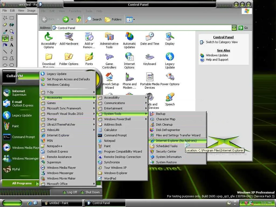Viewport: 276px width, 207px height.
Task: Launch Internet Explorer (No Add-ons)
Action: click(x=177, y=141)
